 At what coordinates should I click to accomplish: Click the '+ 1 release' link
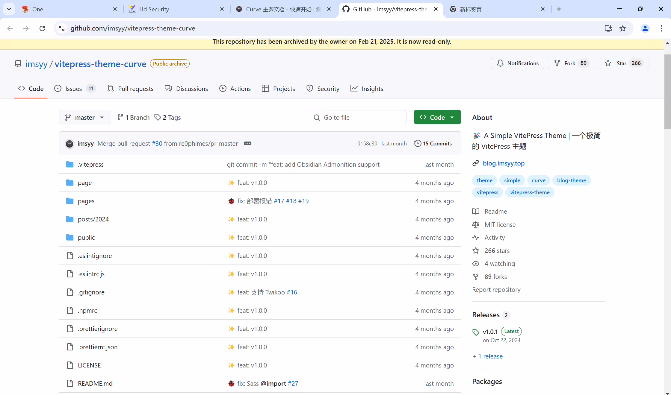coord(487,356)
